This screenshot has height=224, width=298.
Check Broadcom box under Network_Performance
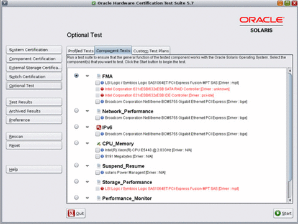97,118
